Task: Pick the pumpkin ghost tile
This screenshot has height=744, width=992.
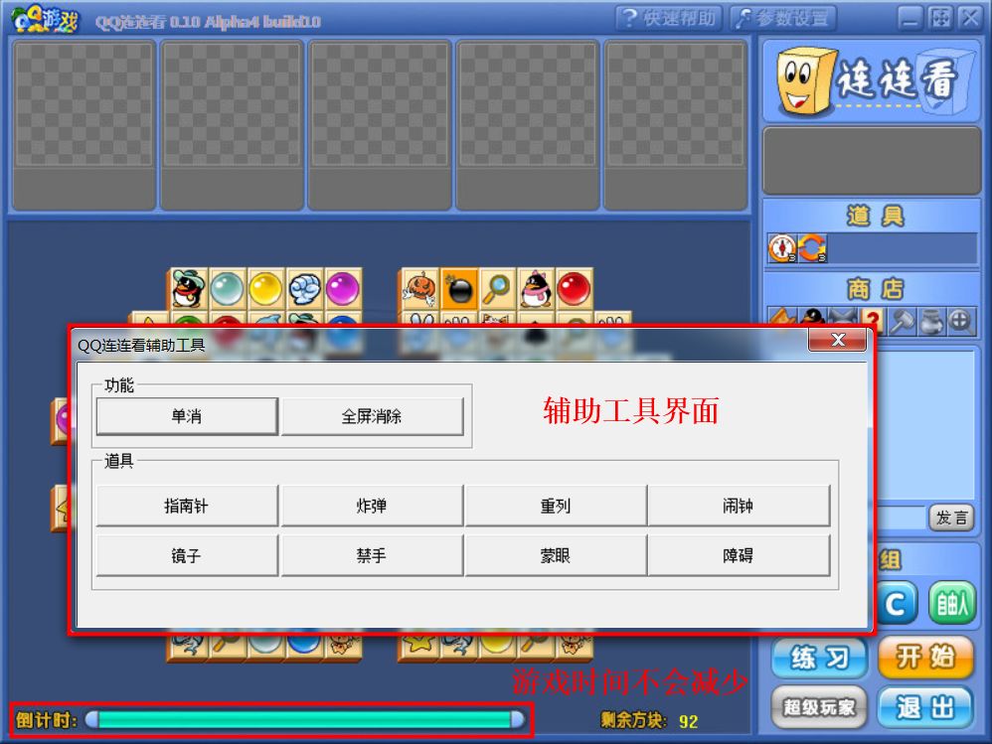Action: click(420, 289)
